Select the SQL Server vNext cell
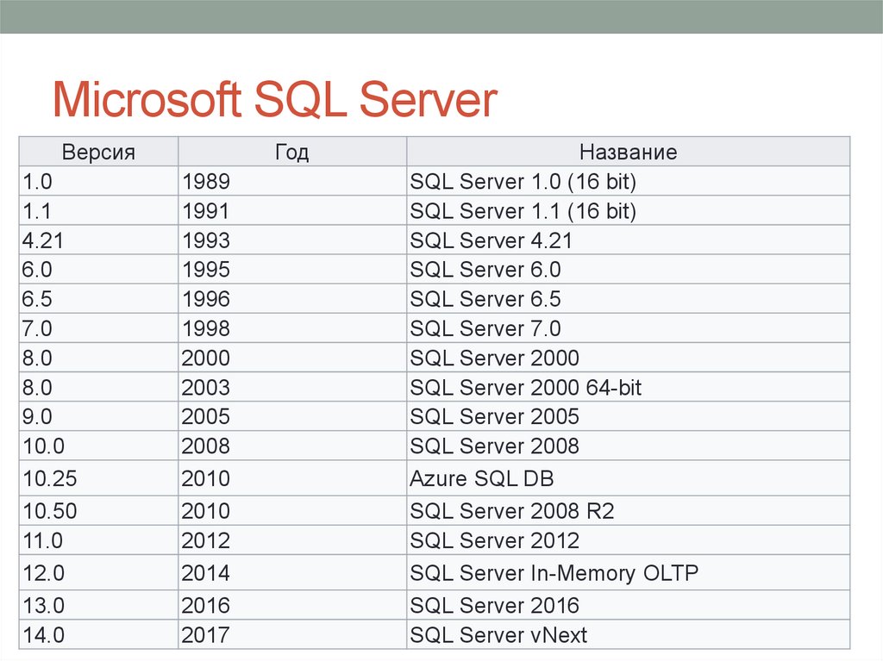Viewport: 883px width, 661px height. pyautogui.click(x=498, y=635)
